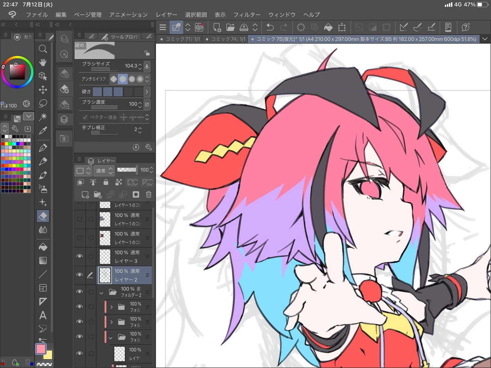Select the Gradient tool
This screenshot has width=491, height=368.
(43, 260)
